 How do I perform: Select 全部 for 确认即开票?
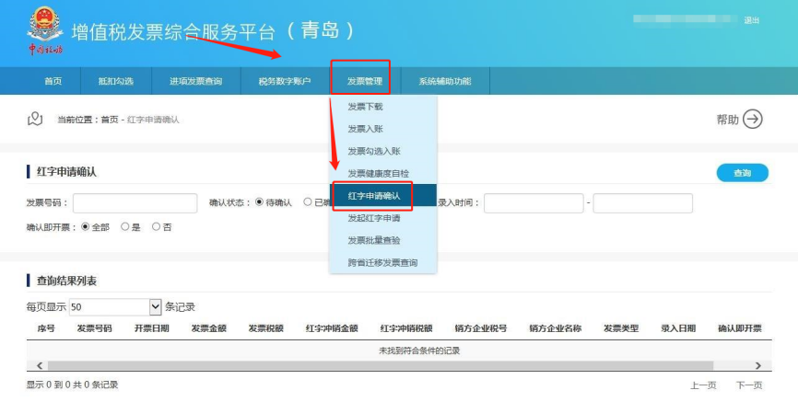point(86,226)
